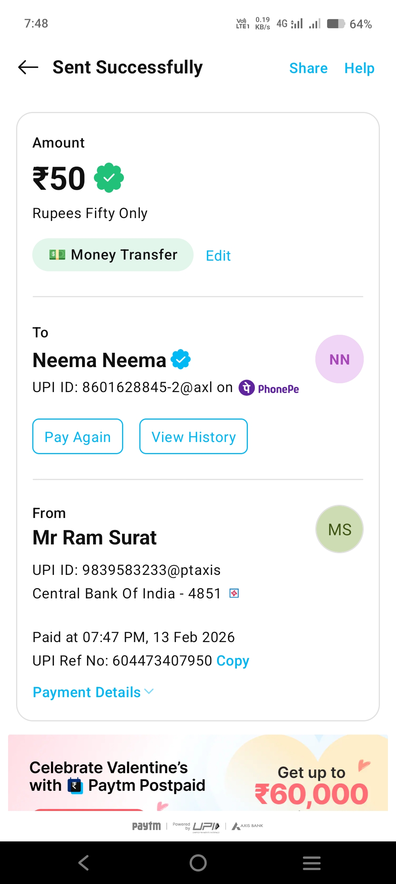The height and width of the screenshot is (884, 396).
Task: Open the Share option
Action: pos(308,68)
